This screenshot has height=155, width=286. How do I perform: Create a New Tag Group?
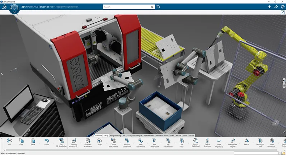tap(219, 141)
